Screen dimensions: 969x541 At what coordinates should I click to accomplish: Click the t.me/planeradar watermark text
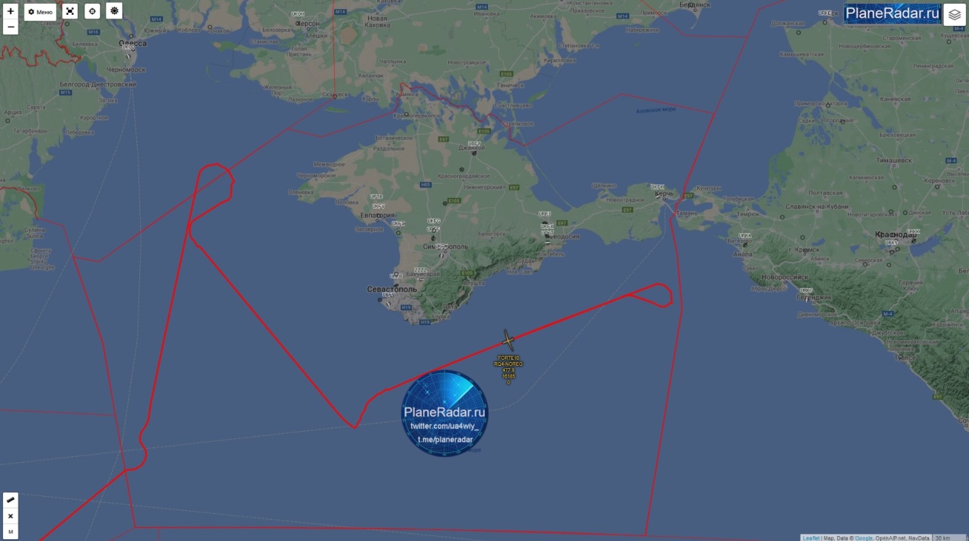click(445, 440)
